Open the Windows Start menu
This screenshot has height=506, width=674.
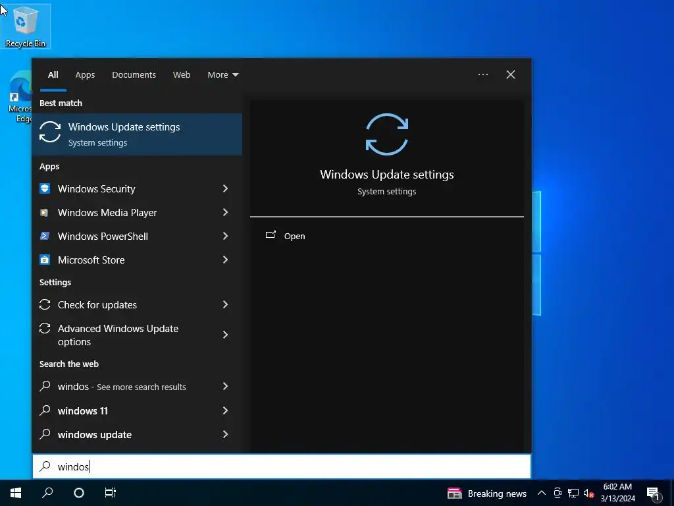[x=16, y=493]
